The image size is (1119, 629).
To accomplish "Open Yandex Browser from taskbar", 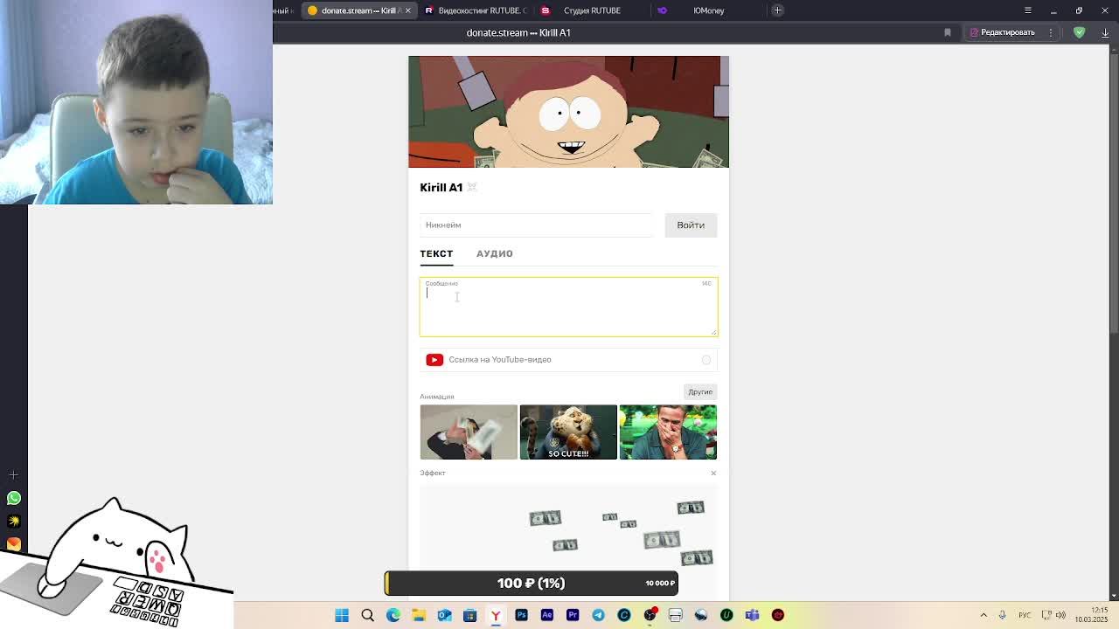I will pyautogui.click(x=496, y=615).
